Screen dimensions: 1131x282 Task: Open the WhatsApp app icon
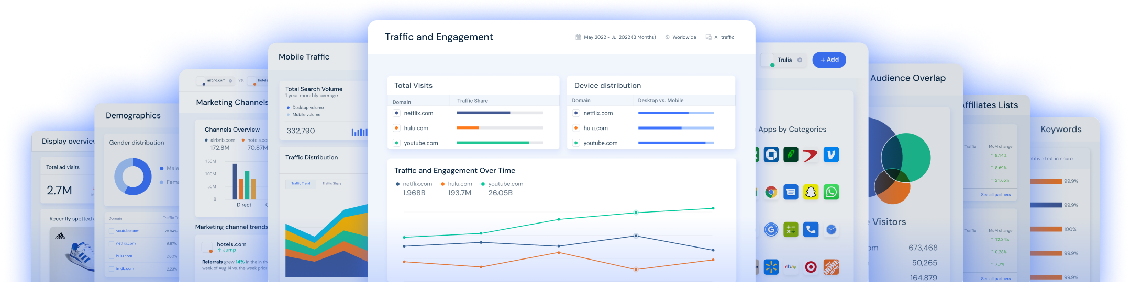click(831, 192)
